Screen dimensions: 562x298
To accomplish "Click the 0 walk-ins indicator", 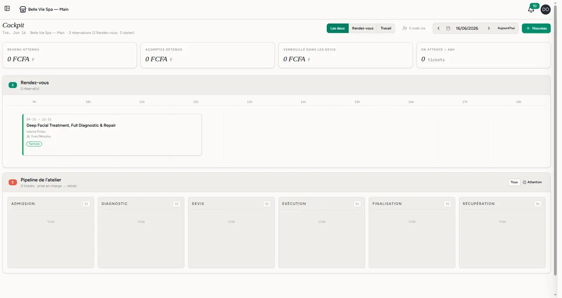I will (x=414, y=29).
